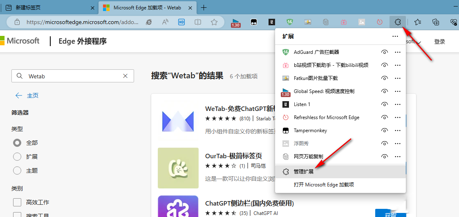Check the 高效工作 category checkbox
459x217 pixels.
pyautogui.click(x=17, y=202)
